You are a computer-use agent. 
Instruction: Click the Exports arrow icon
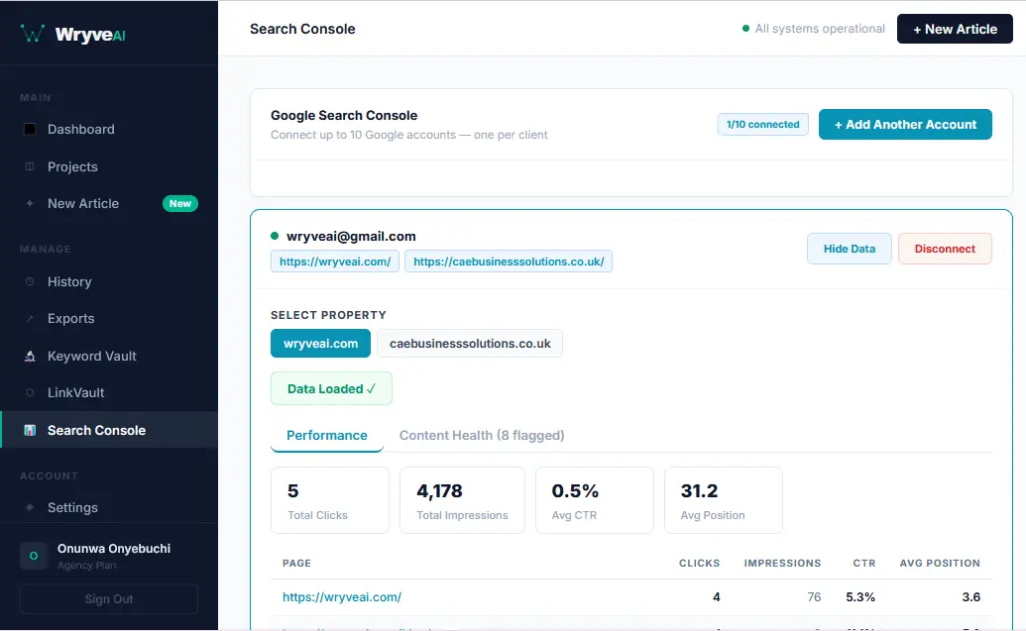click(30, 318)
